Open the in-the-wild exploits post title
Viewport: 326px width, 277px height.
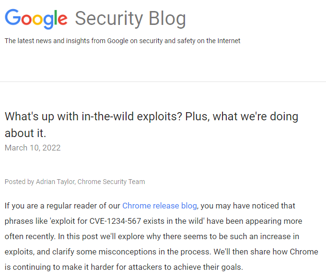[x=151, y=116]
